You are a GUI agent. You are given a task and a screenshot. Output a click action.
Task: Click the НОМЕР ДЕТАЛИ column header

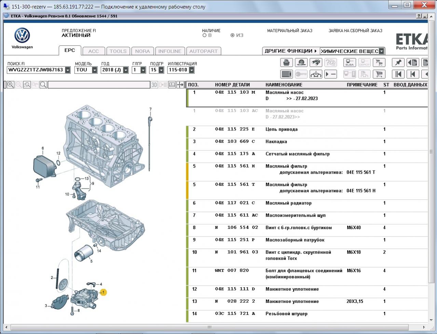click(x=232, y=85)
